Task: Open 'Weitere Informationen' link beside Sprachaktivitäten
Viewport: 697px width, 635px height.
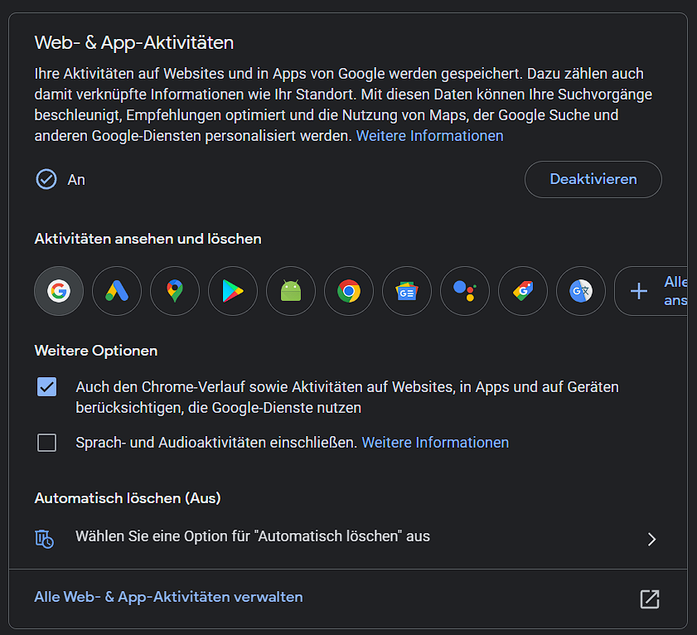Action: coord(435,443)
